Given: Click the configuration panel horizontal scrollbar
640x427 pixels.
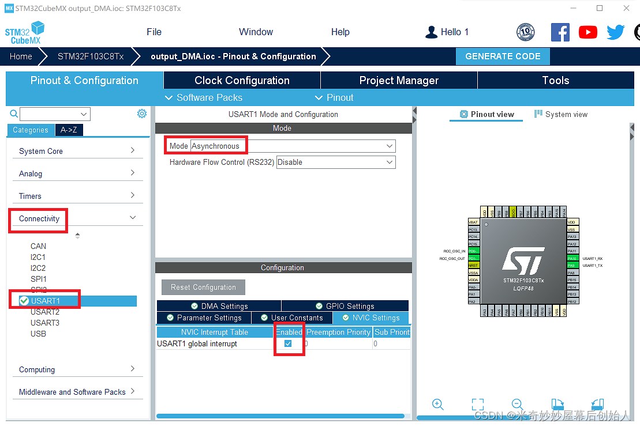Looking at the screenshot, I should click(280, 416).
